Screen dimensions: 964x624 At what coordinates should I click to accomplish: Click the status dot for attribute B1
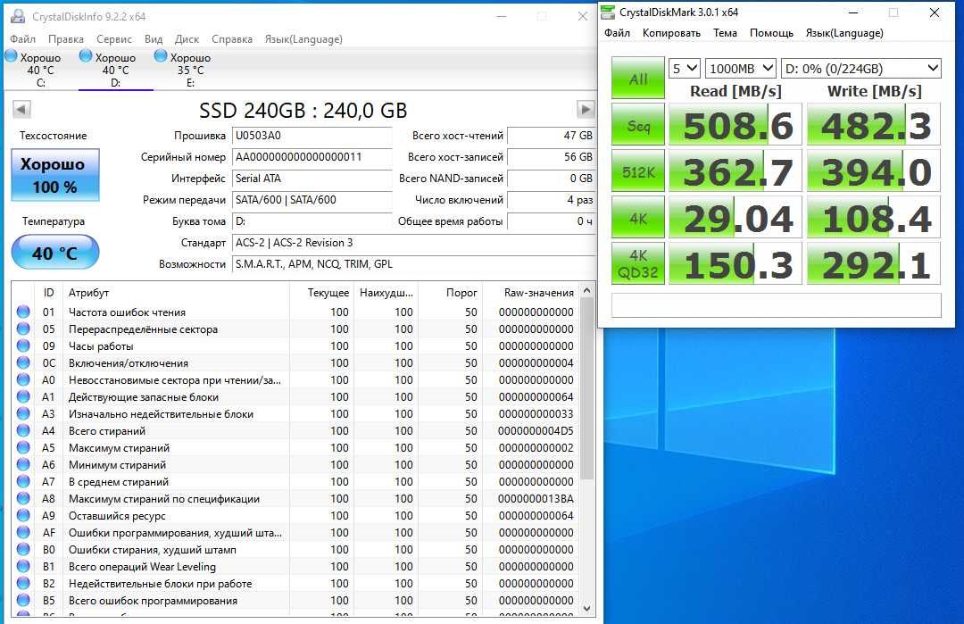point(23,566)
